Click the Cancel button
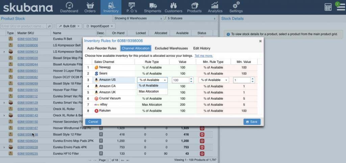 point(93,122)
